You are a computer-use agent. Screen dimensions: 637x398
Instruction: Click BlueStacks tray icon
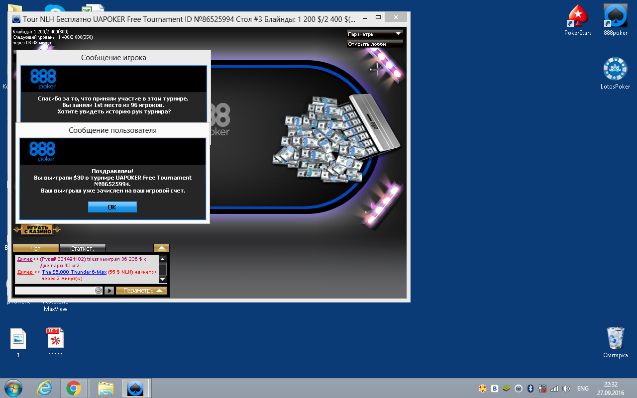tap(507, 389)
